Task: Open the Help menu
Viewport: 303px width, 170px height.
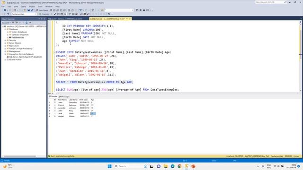Action: tap(58, 7)
